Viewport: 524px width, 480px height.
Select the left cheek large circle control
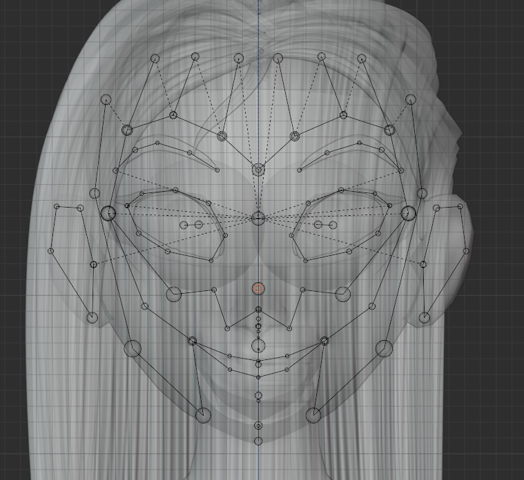point(173,294)
